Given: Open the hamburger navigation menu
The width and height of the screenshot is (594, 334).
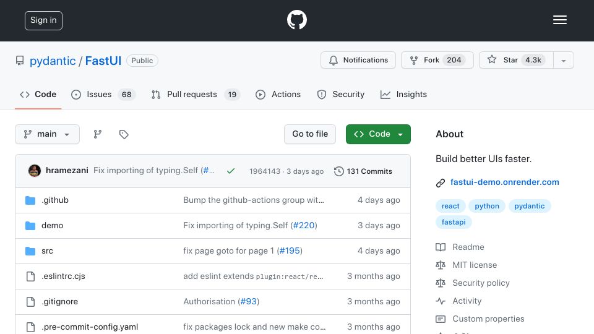Looking at the screenshot, I should tap(559, 20).
